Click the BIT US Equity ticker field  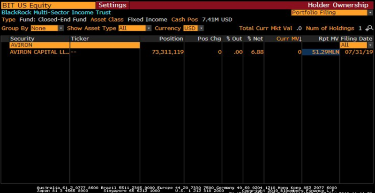tap(48, 5)
